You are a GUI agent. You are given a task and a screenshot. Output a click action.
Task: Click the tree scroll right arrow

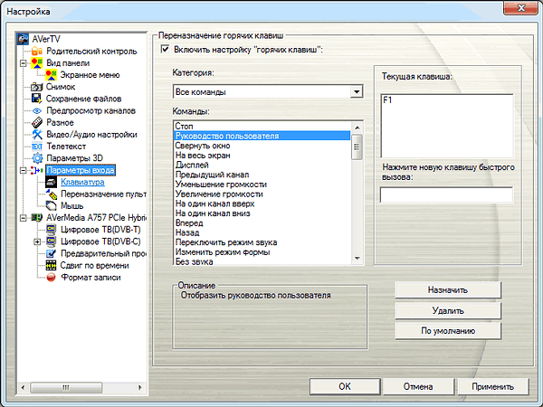click(x=140, y=387)
